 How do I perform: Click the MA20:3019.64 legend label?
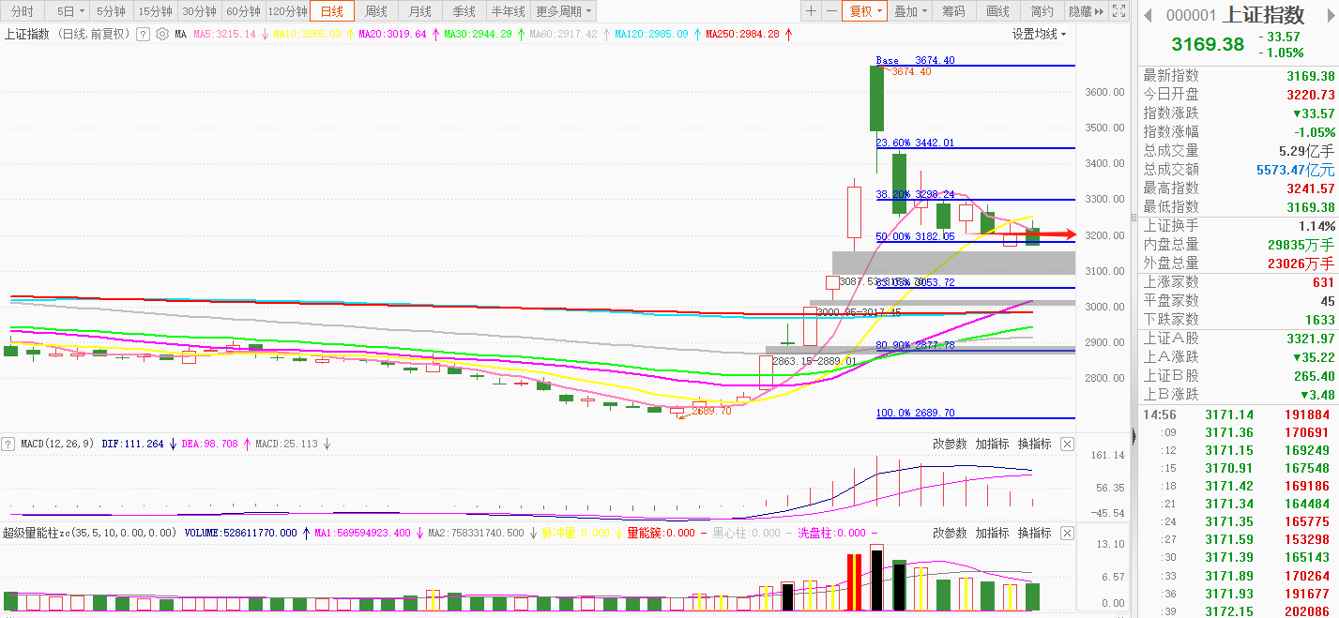coord(392,34)
